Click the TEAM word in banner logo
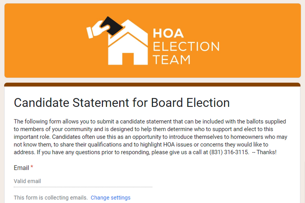Screen dimensions: 305x203 (171, 60)
